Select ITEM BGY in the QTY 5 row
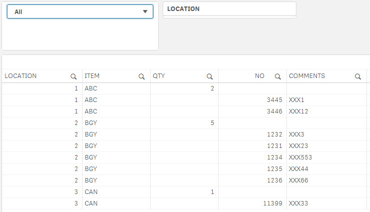Image resolution: width=370 pixels, height=212 pixels. click(91, 123)
